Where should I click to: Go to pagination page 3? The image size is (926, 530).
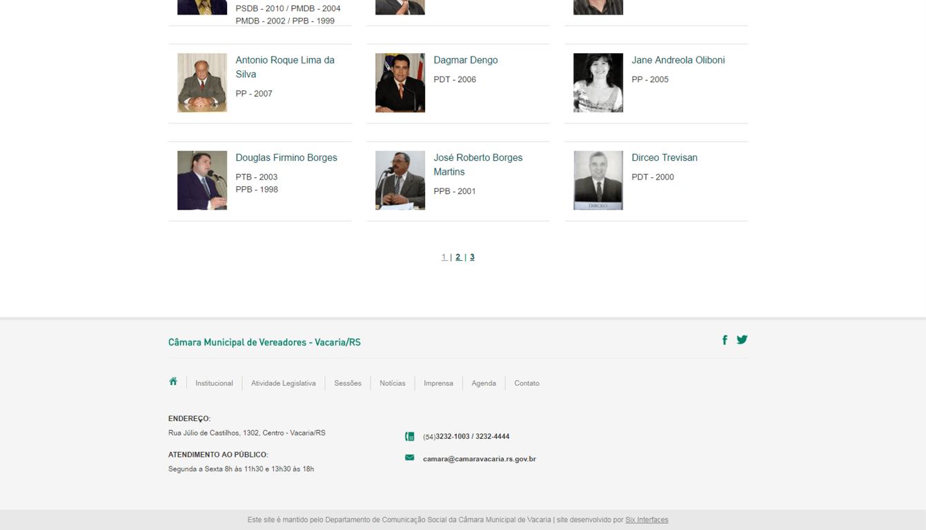pos(472,257)
